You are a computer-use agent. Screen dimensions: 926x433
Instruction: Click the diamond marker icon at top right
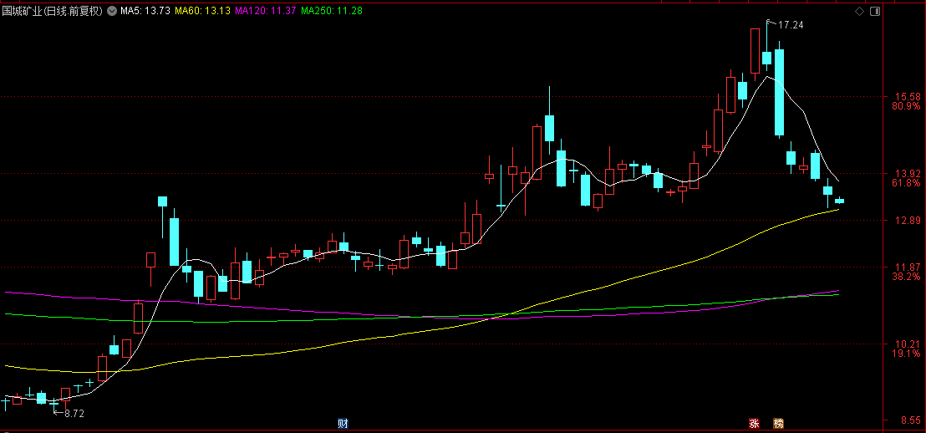tap(860, 11)
